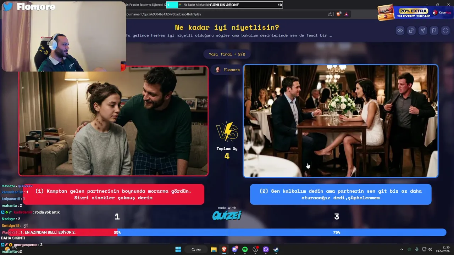Image resolution: width=454 pixels, height=255 pixels.
Task: Vote red option (1) Kamptan gelen partnerinin
Action: click(113, 194)
